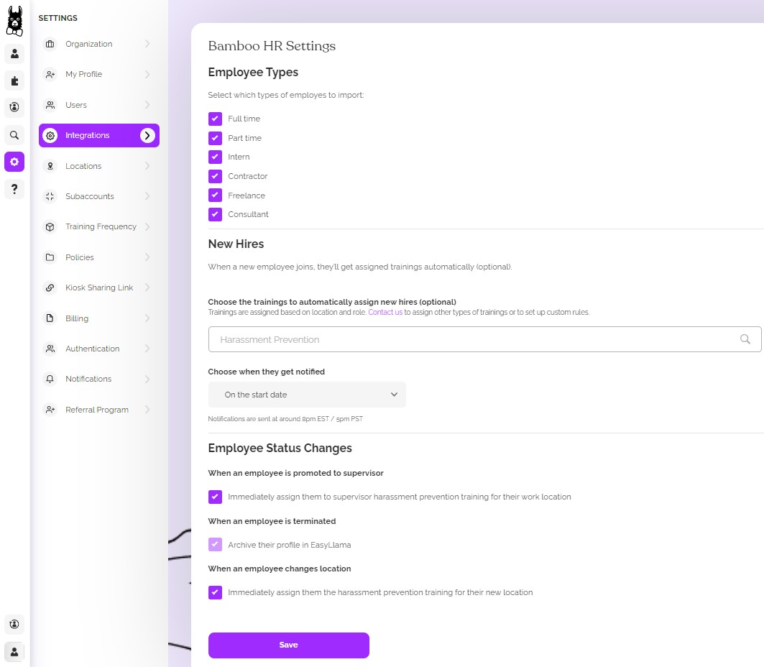
Task: Click the Organization briefcase icon
Action: point(50,44)
